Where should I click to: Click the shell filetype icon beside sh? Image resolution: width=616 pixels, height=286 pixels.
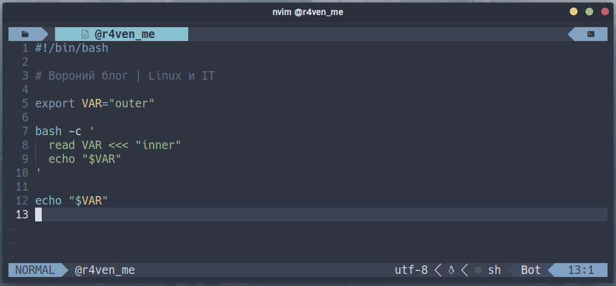click(477, 270)
